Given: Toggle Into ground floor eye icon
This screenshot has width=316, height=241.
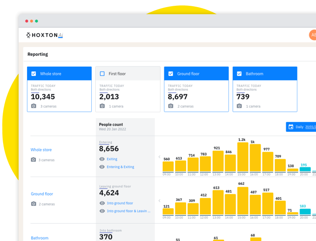Looking at the screenshot, I should 102,203.
